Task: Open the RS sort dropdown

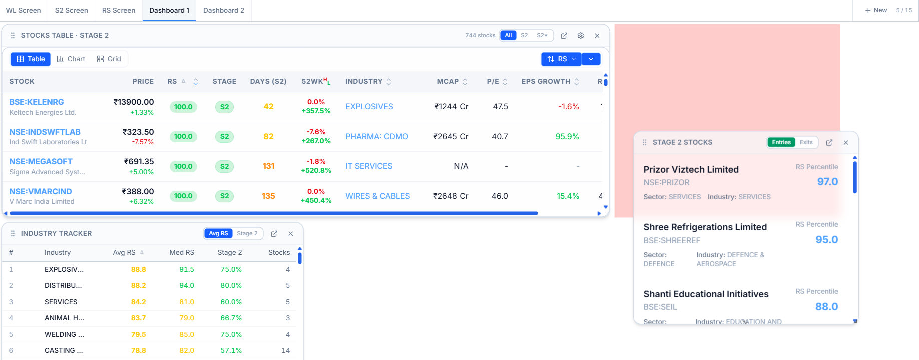Action: 561,59
